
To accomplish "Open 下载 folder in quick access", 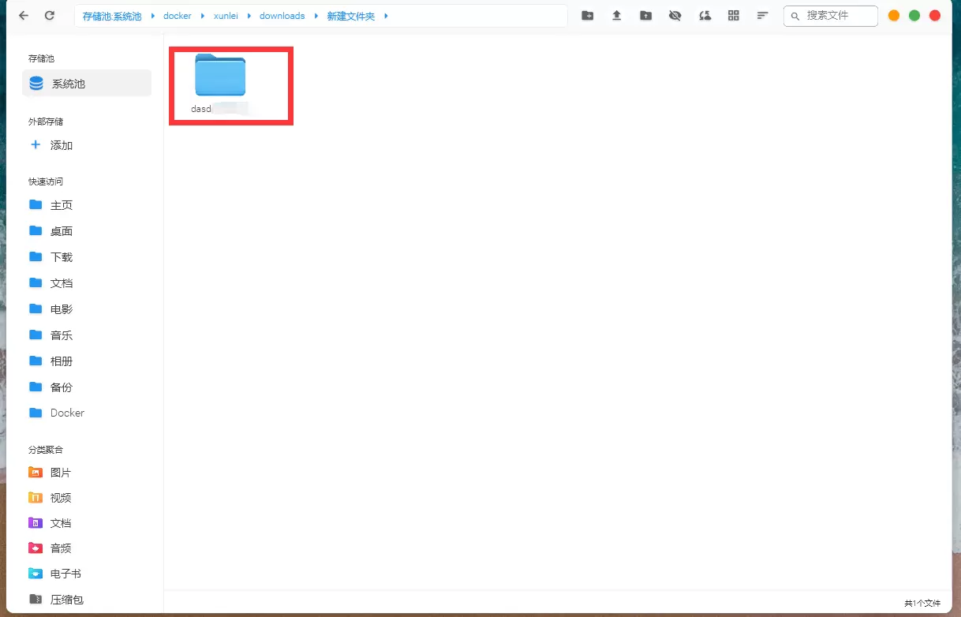I will pyautogui.click(x=61, y=257).
